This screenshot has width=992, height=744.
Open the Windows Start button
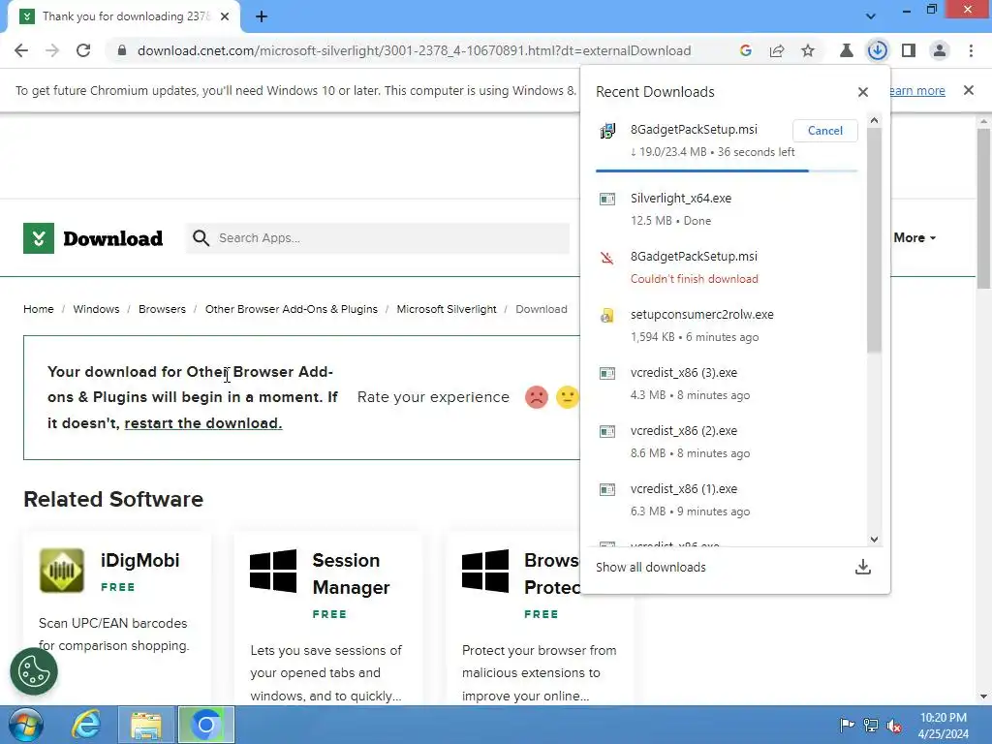[x=26, y=725]
